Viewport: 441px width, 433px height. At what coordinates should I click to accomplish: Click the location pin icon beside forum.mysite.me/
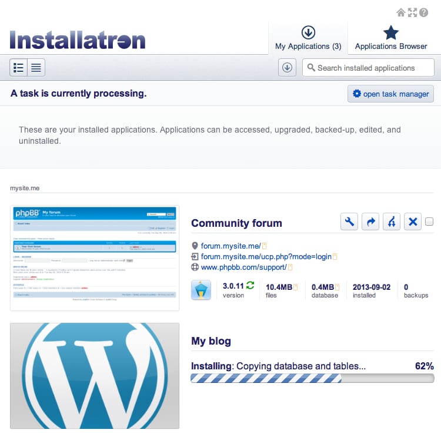(x=195, y=246)
